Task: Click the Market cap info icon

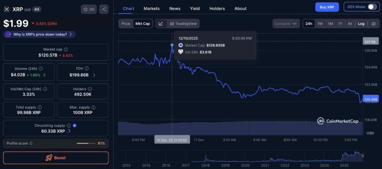Action: (66, 49)
